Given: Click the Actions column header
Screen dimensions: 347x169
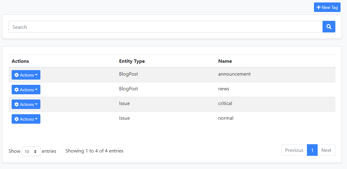Looking at the screenshot, I should pyautogui.click(x=20, y=61).
